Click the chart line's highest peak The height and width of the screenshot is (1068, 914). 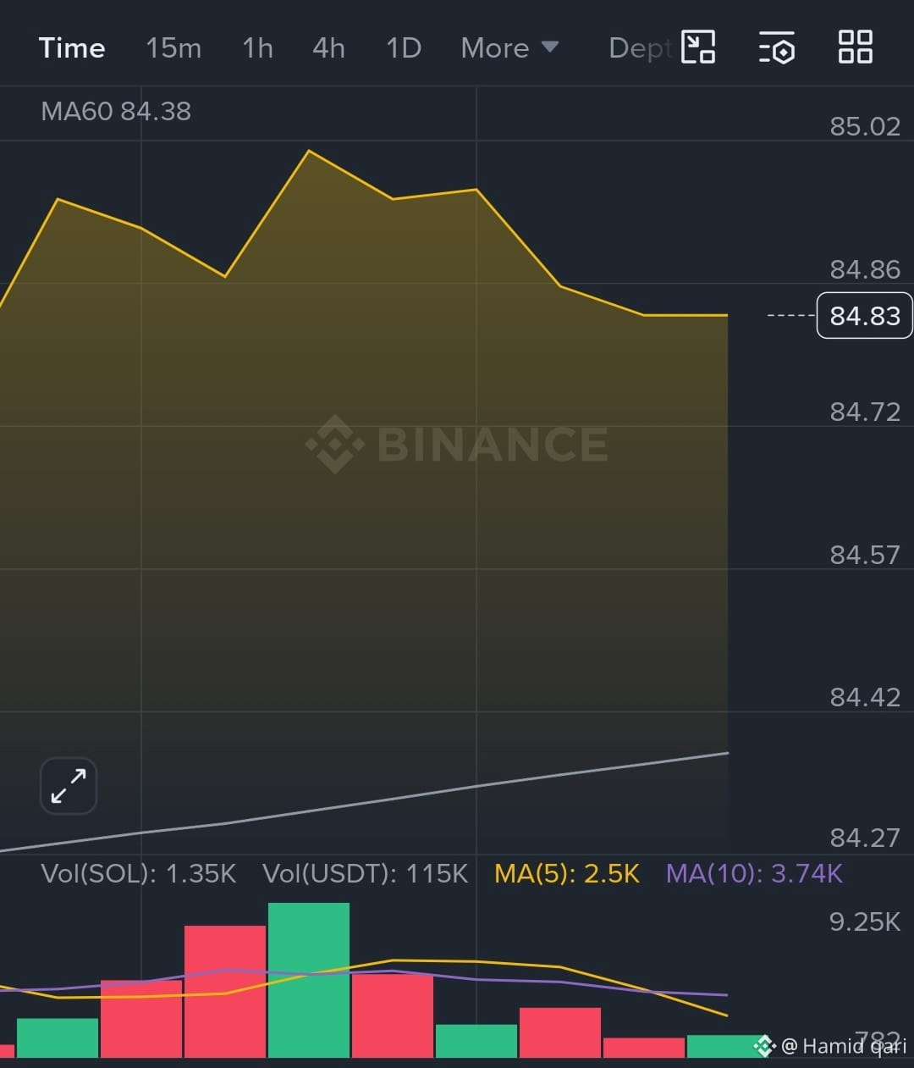click(309, 151)
